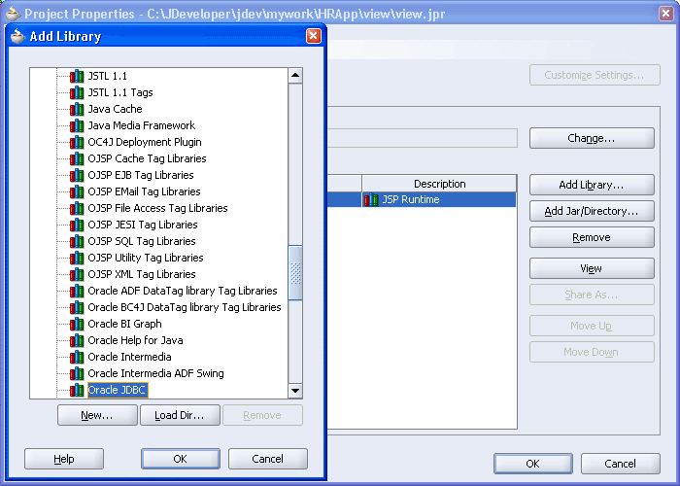Select OJSP JESI Tag Libraries
The height and width of the screenshot is (486, 680).
pyautogui.click(x=143, y=225)
